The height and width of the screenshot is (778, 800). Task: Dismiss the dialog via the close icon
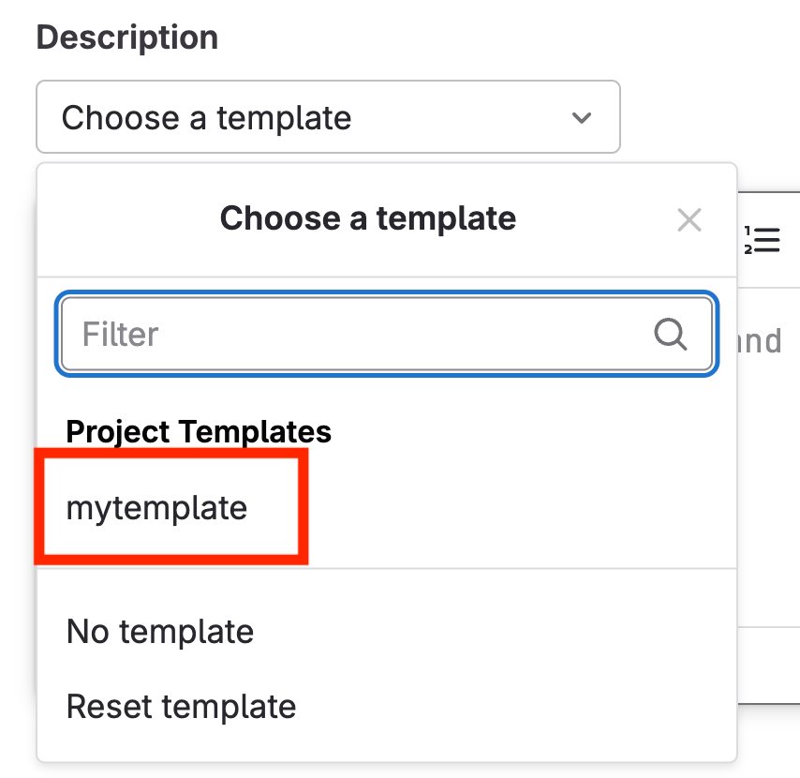pos(689,219)
